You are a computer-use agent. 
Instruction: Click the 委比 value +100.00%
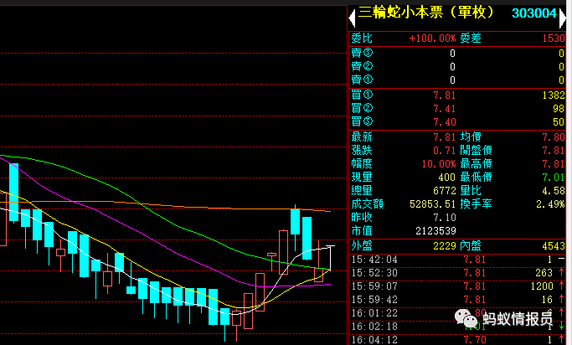(432, 39)
